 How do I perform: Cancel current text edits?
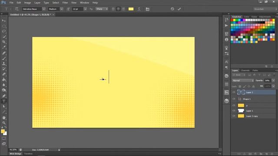pyautogui.click(x=172, y=9)
